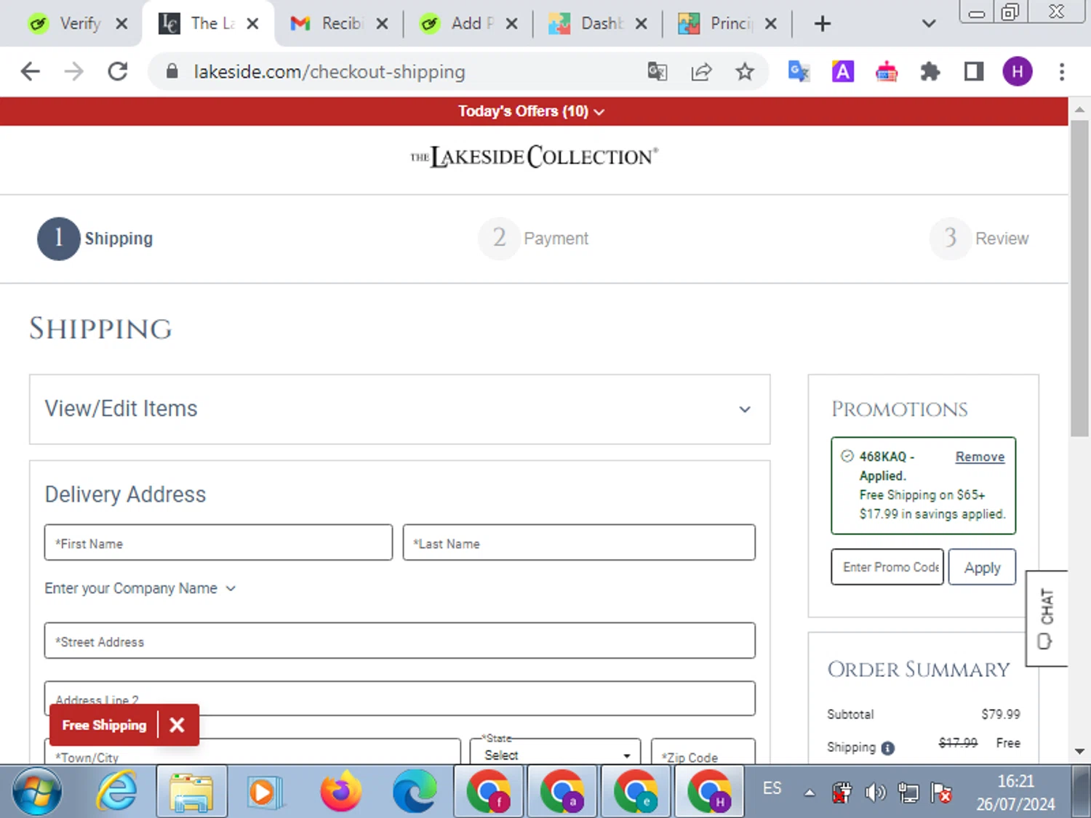Open the State select dropdown

(555, 754)
